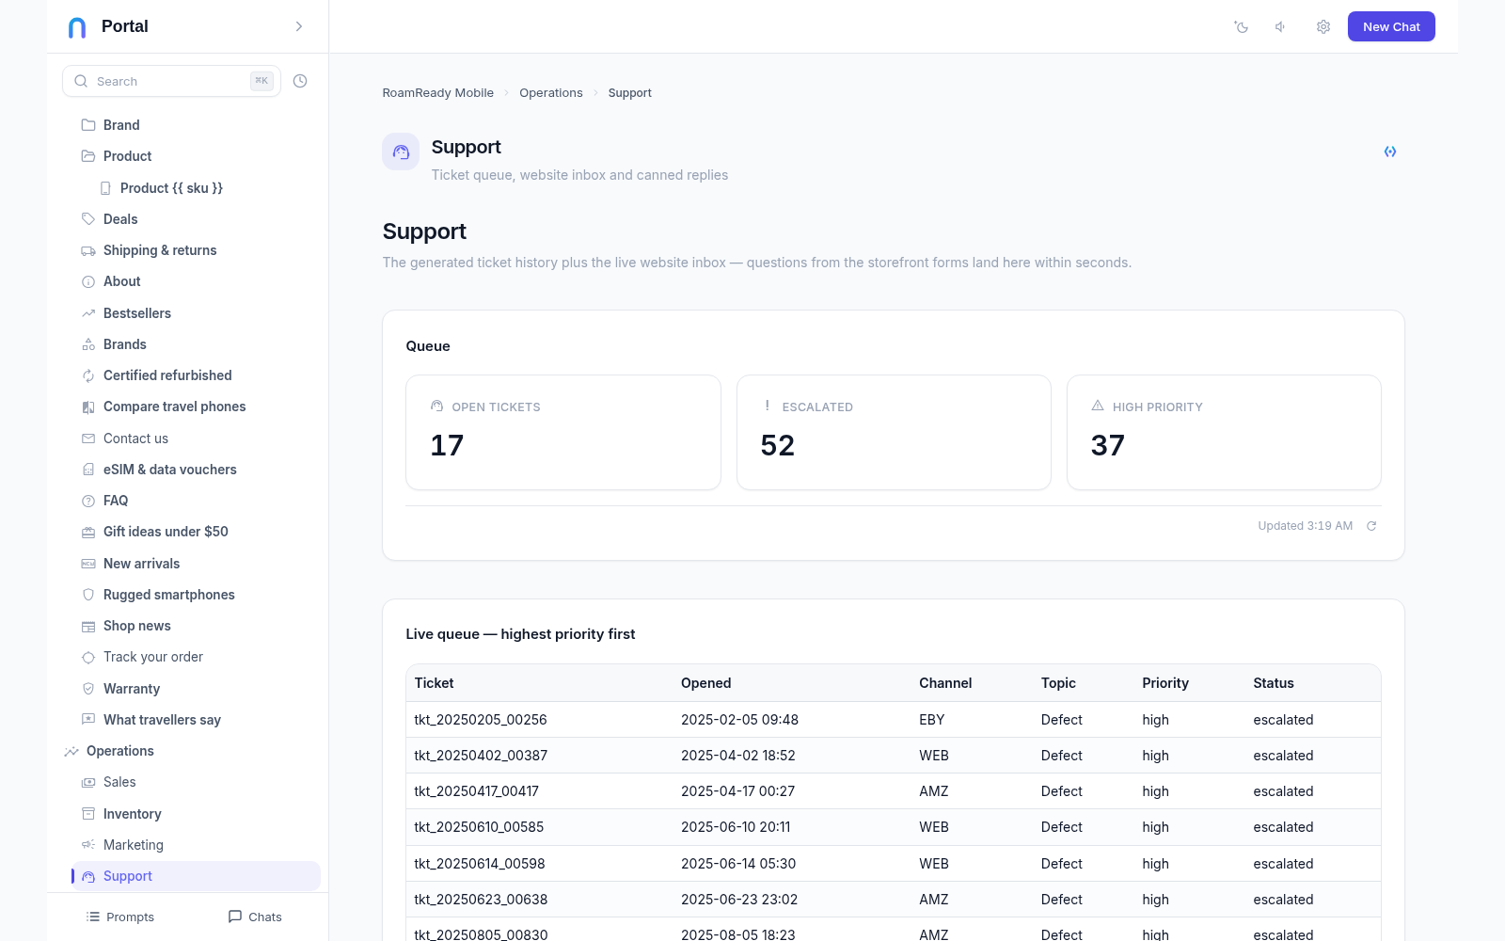Click Compare travel phones icon
The height and width of the screenshot is (941, 1505).
(88, 407)
